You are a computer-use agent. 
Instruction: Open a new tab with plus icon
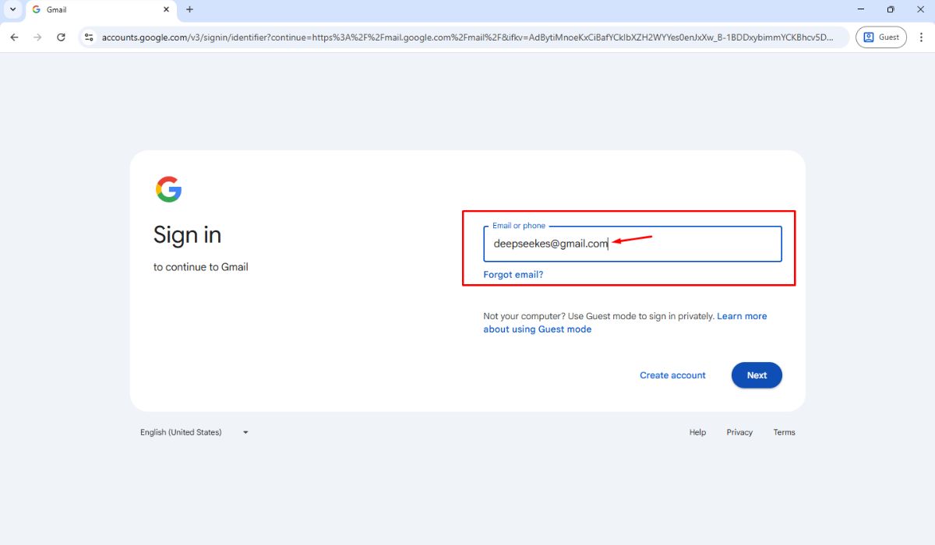click(189, 9)
